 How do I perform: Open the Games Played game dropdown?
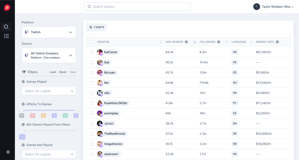pyautogui.click(x=49, y=91)
